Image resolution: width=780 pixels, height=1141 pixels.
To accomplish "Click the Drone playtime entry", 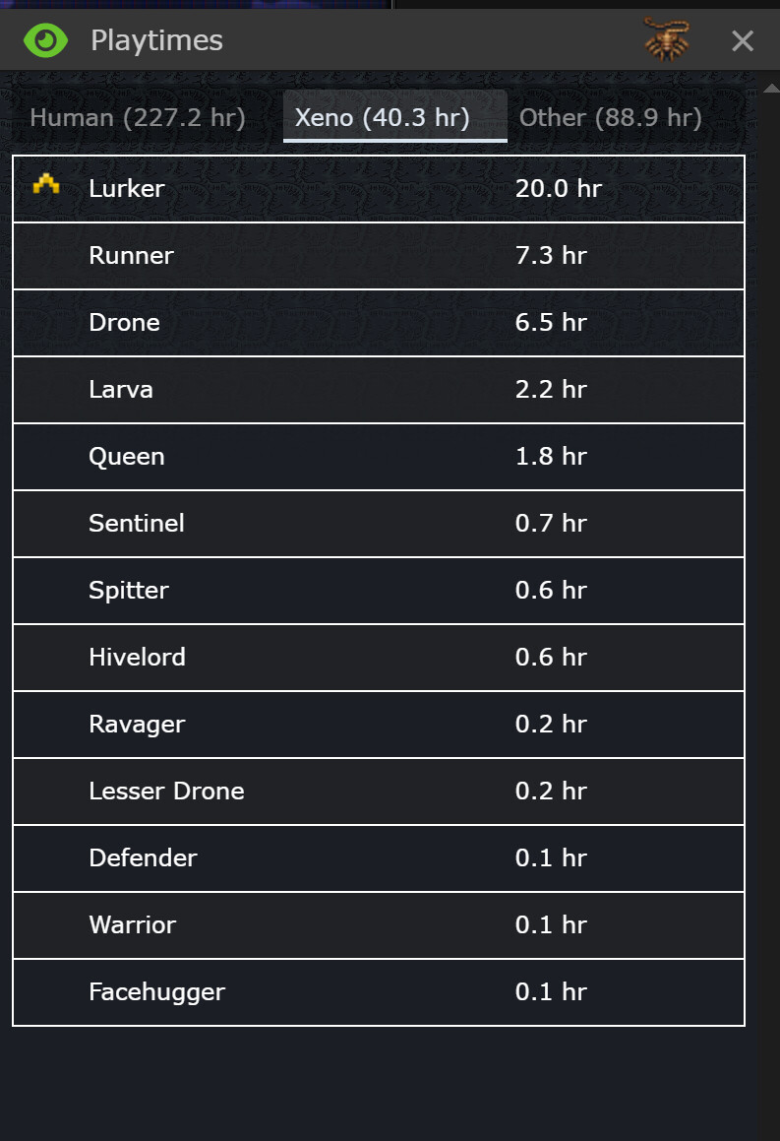I will pos(379,323).
